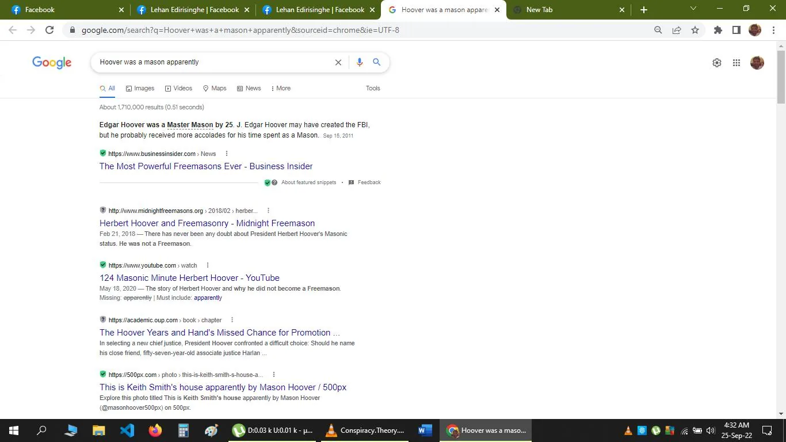The image size is (786, 442).
Task: Bookmark this page via the star icon
Action: click(695, 29)
